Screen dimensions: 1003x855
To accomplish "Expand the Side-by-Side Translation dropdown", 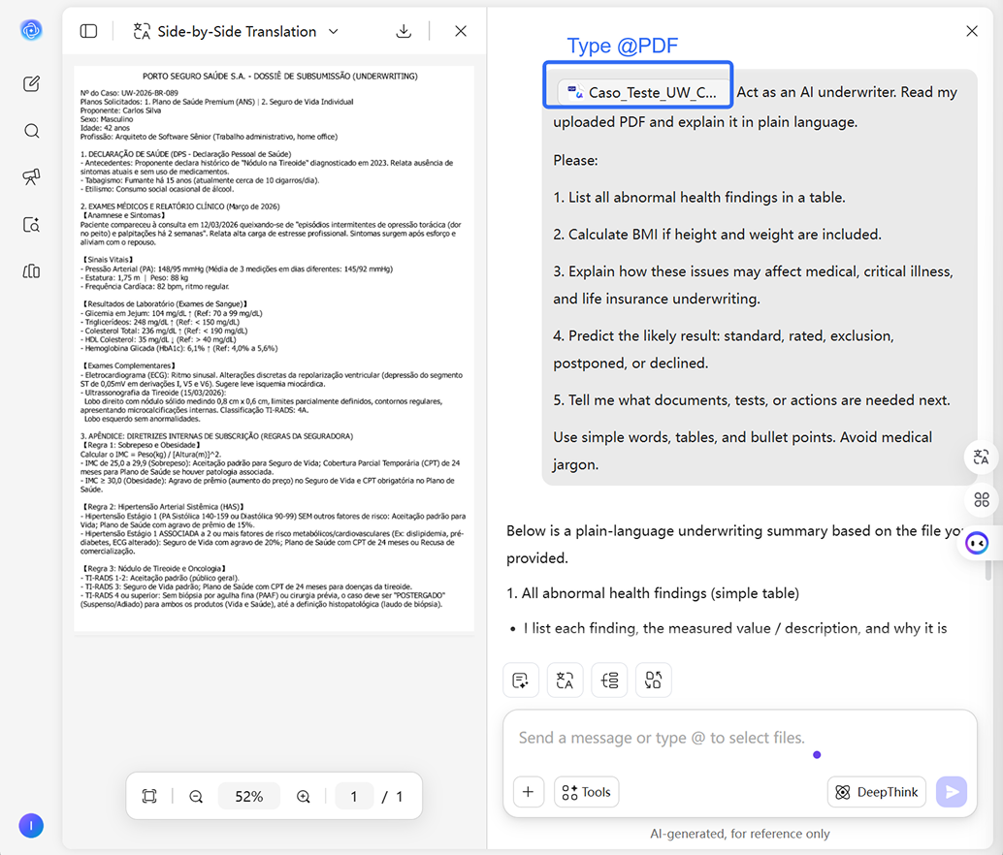I will (x=334, y=31).
